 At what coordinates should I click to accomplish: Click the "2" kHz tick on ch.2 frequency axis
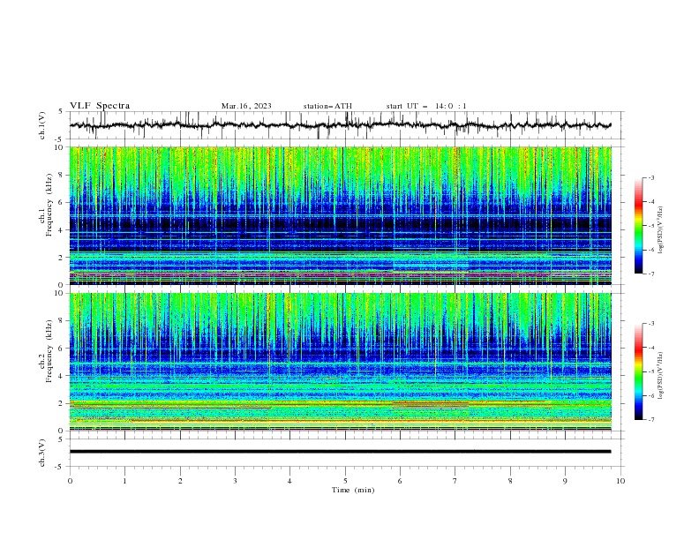[x=62, y=403]
